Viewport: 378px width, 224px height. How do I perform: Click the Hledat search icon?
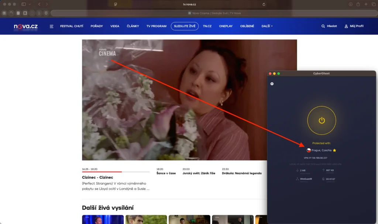point(322,26)
